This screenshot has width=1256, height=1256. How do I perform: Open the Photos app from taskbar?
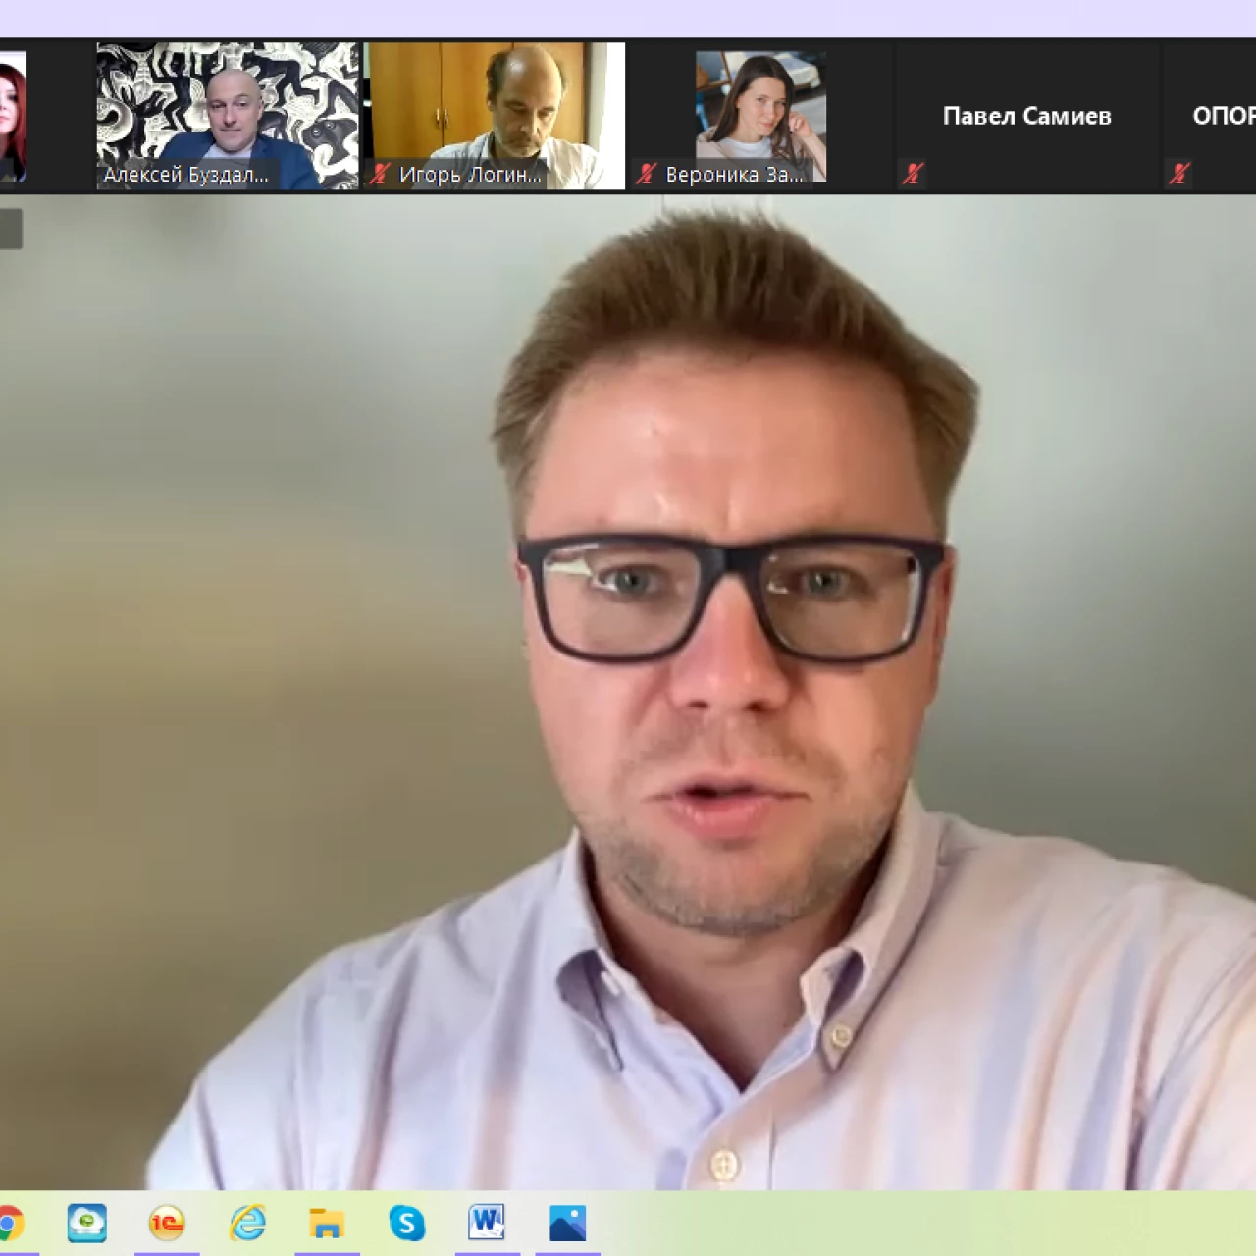(567, 1224)
